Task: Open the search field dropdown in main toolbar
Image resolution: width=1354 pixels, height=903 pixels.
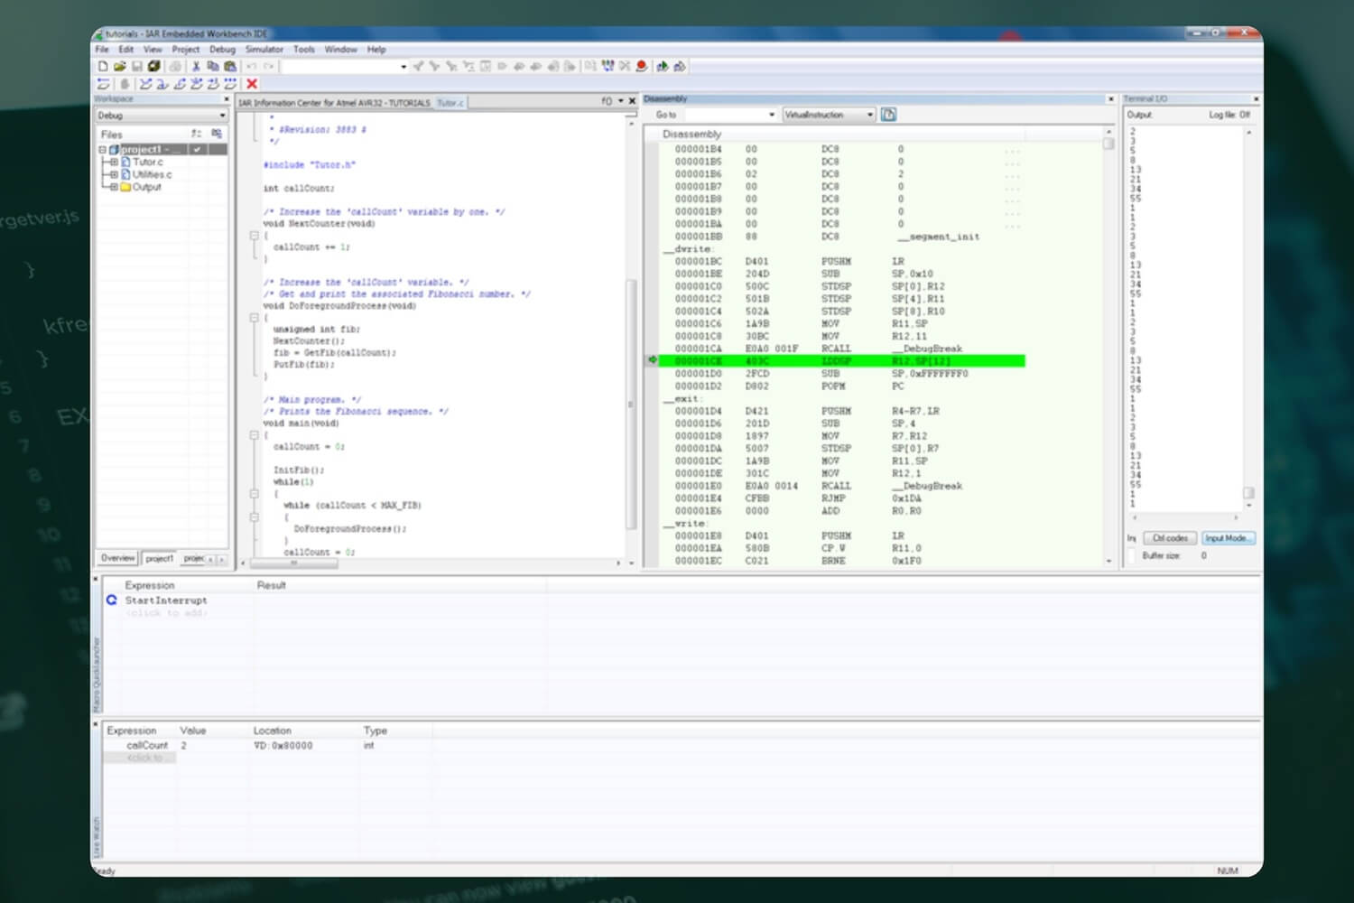Action: [403, 66]
